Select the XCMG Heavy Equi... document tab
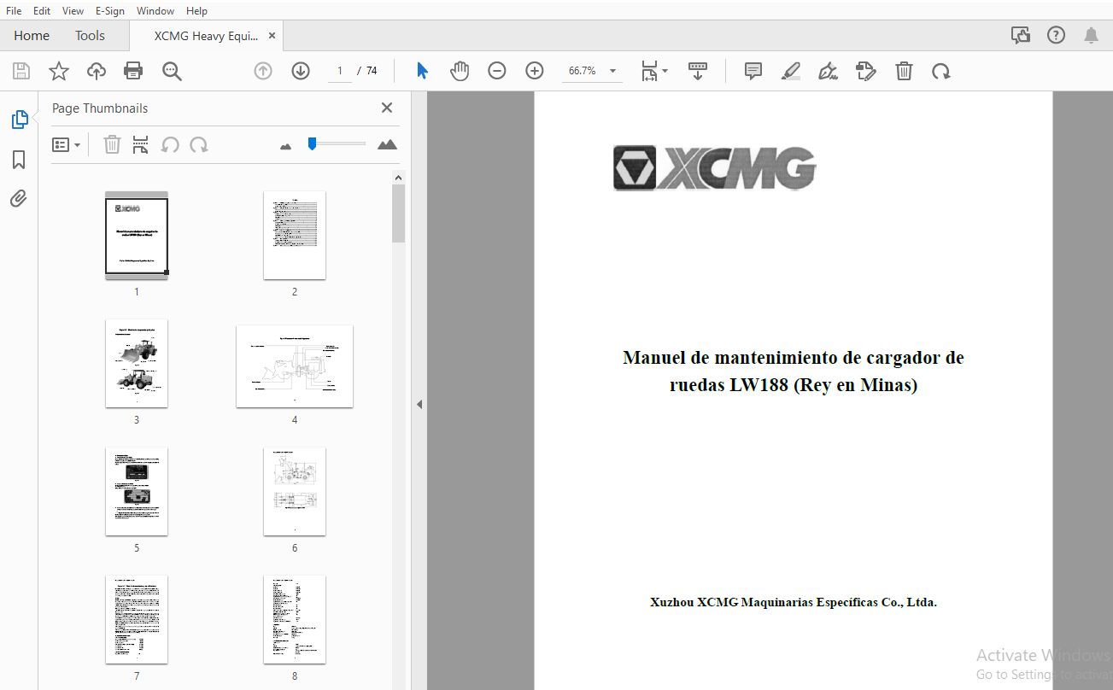This screenshot has width=1113, height=690. (x=206, y=36)
